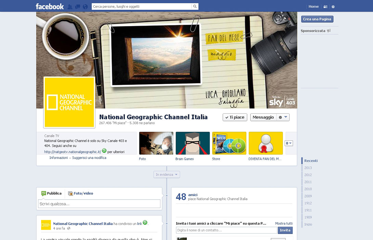Open the page gear options dropdown
This screenshot has width=373, height=240.
click(x=283, y=117)
